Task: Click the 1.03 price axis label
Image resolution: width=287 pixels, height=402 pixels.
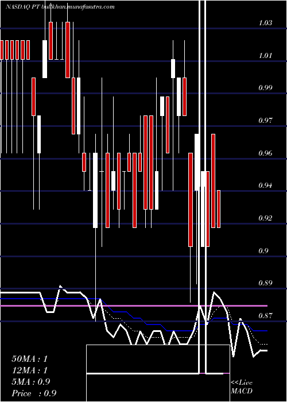Action: tap(265, 23)
